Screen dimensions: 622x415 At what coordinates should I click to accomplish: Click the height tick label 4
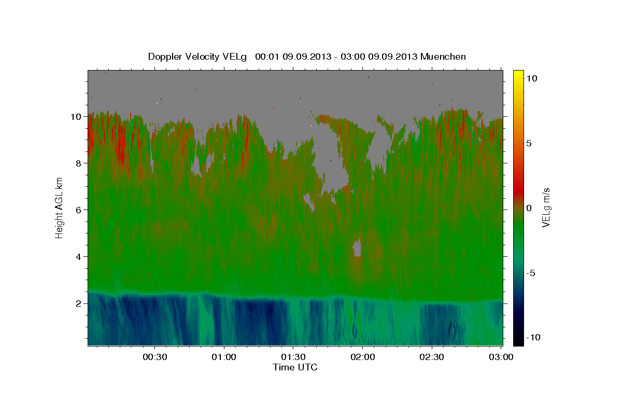[x=79, y=257]
